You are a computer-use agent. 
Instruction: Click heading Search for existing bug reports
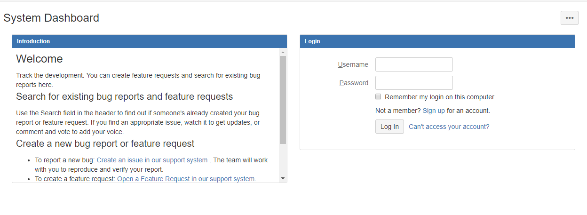(125, 96)
